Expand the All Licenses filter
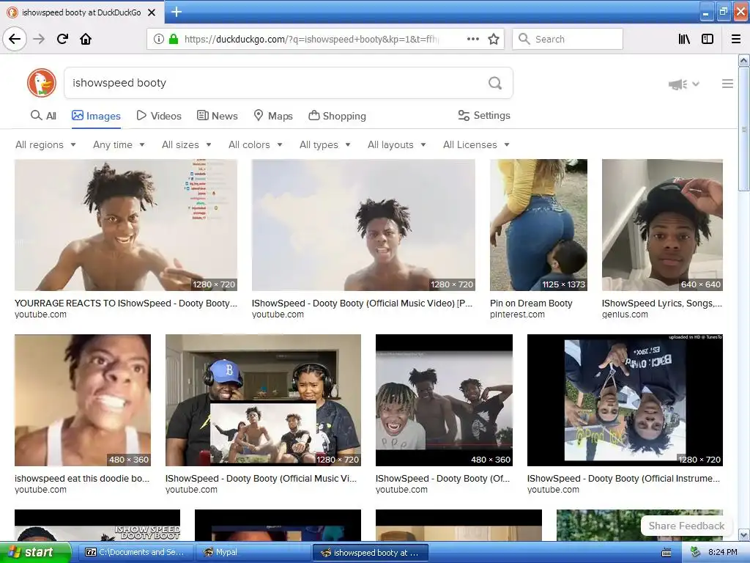Image resolution: width=750 pixels, height=563 pixels. [476, 144]
